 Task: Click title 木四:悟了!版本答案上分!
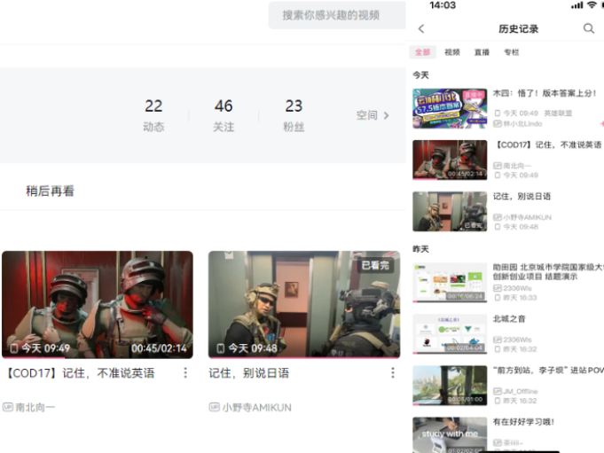coord(545,93)
